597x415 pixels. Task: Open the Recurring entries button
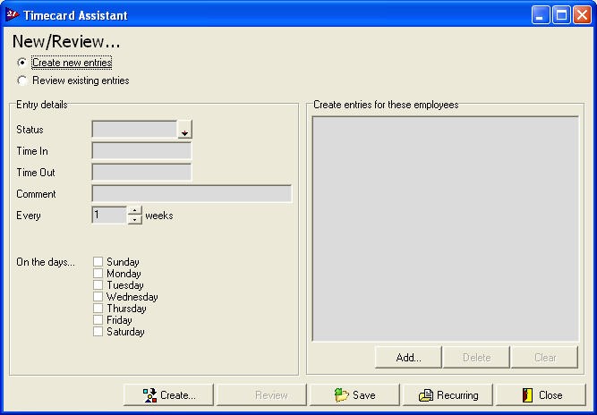(x=448, y=395)
